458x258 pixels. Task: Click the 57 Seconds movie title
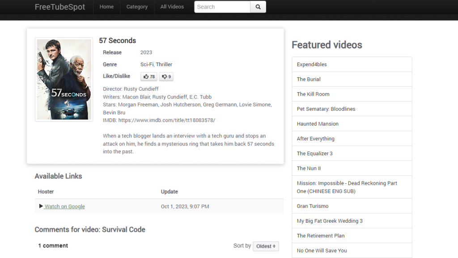click(118, 41)
